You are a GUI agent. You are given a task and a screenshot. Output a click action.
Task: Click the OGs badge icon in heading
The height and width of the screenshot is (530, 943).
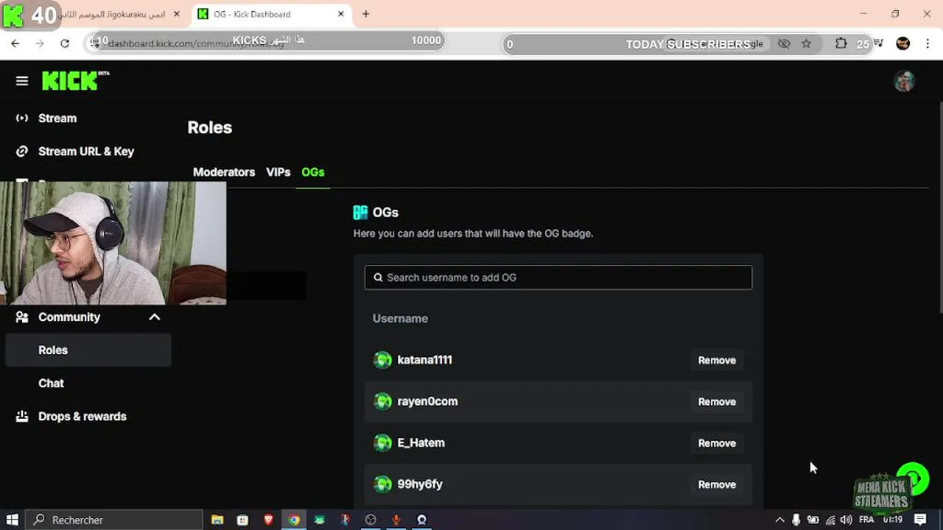360,212
